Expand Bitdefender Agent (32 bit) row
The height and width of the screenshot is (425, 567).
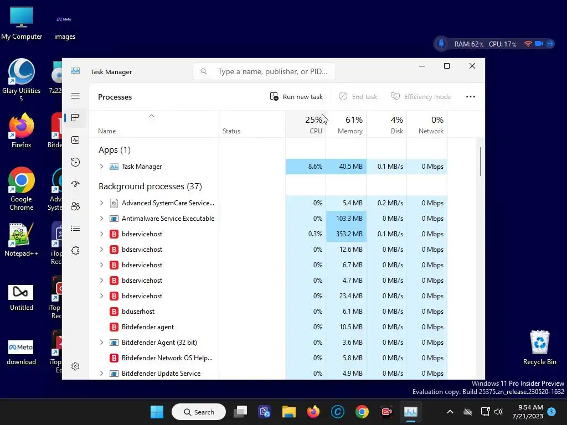pos(102,342)
